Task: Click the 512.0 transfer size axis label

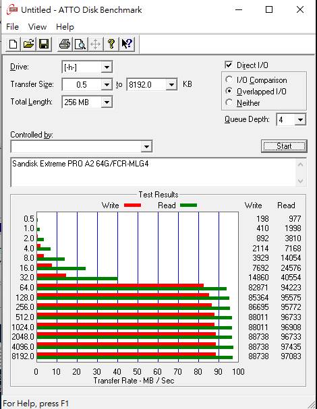Action: click(x=25, y=317)
